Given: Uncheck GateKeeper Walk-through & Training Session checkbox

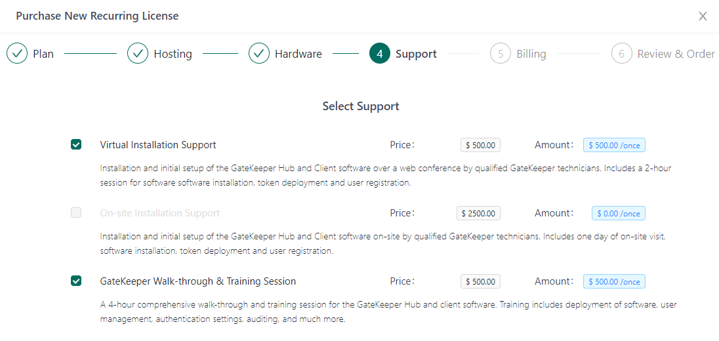Looking at the screenshot, I should coord(76,281).
